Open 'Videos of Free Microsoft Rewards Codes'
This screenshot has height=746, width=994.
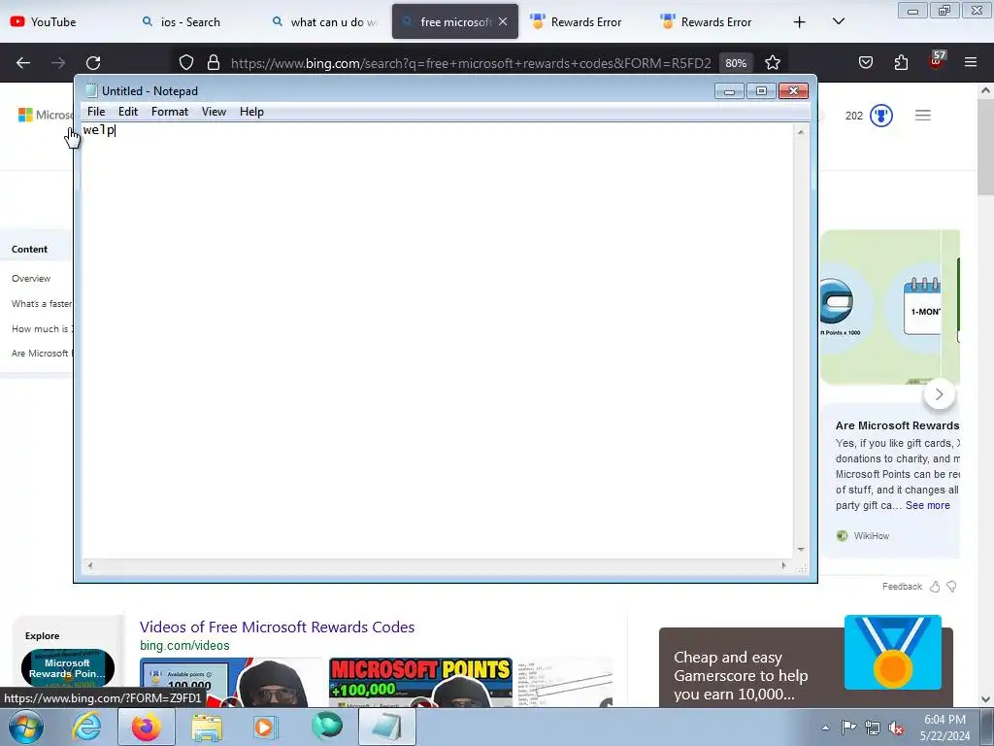coord(277,627)
